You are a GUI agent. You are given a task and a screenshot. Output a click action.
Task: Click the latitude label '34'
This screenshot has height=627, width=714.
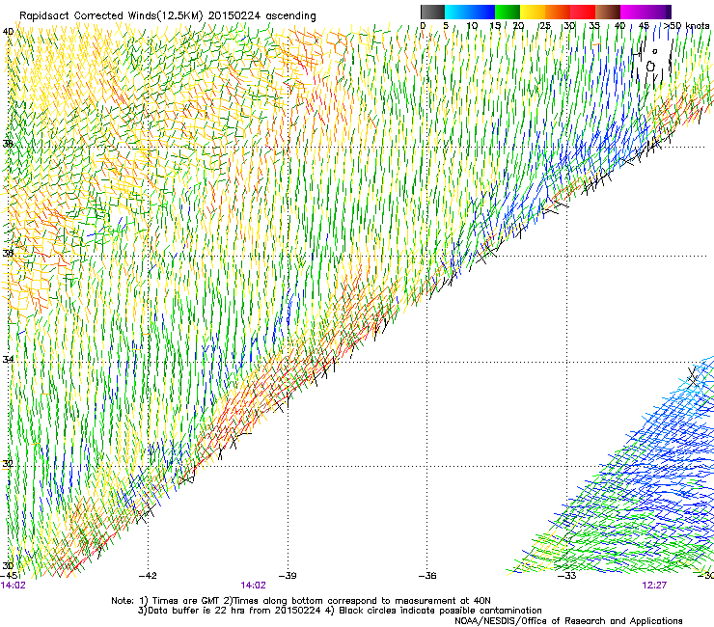(8, 360)
